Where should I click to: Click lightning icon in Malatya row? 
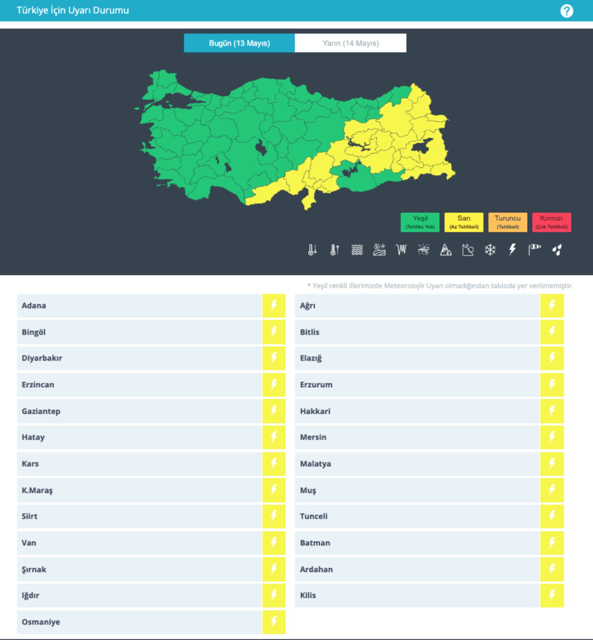click(x=552, y=464)
